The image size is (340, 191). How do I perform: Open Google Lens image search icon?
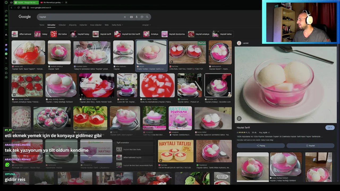pyautogui.click(x=142, y=17)
